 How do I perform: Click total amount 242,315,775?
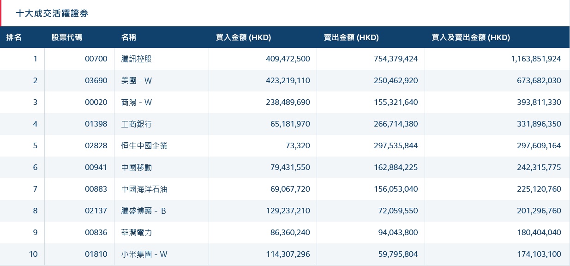[539, 167]
